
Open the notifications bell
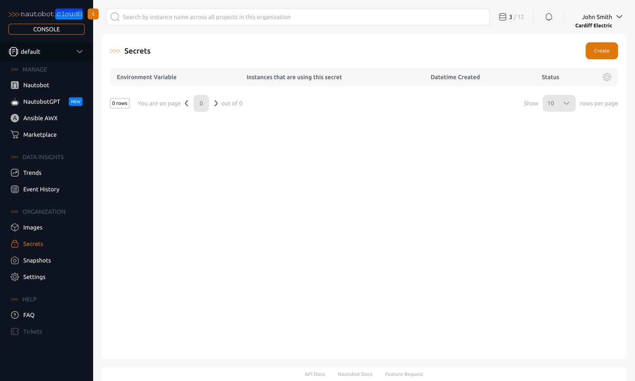549,17
